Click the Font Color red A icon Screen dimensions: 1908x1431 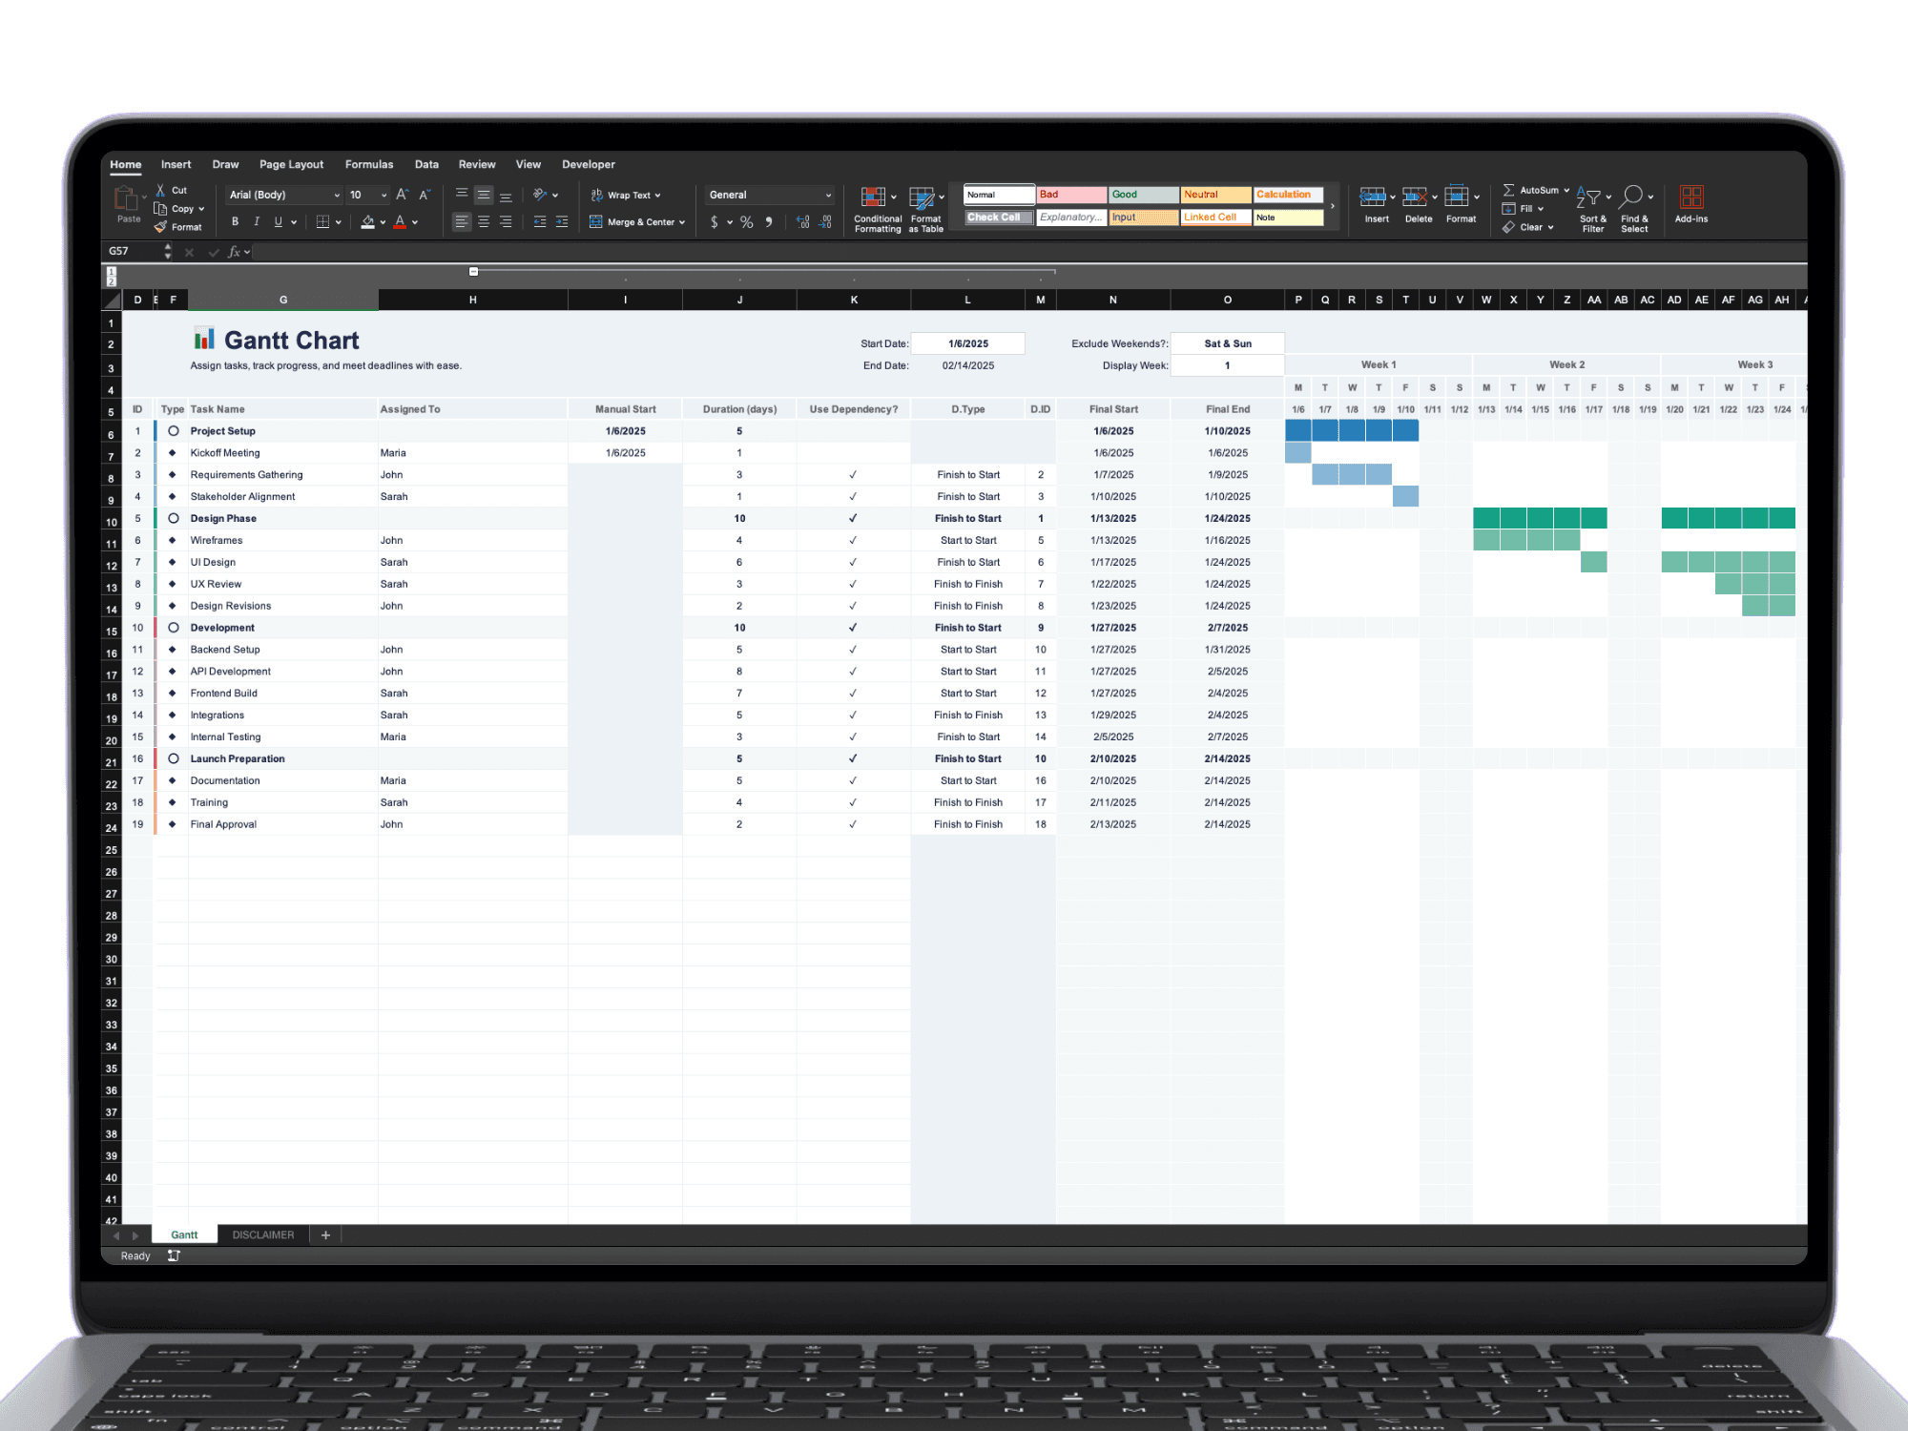tap(400, 222)
